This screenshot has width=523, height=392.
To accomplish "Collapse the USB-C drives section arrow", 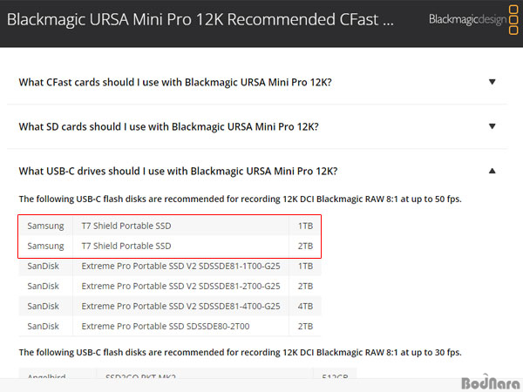I will 492,171.
